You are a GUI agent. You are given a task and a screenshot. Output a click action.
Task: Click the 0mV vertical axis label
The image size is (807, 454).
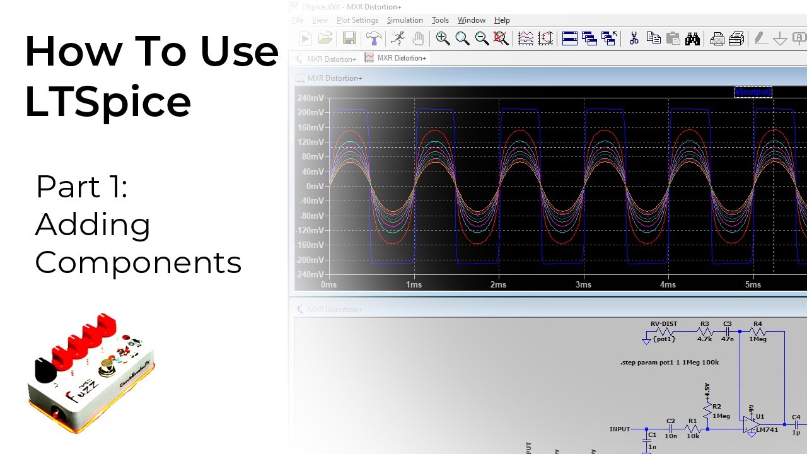tap(315, 187)
